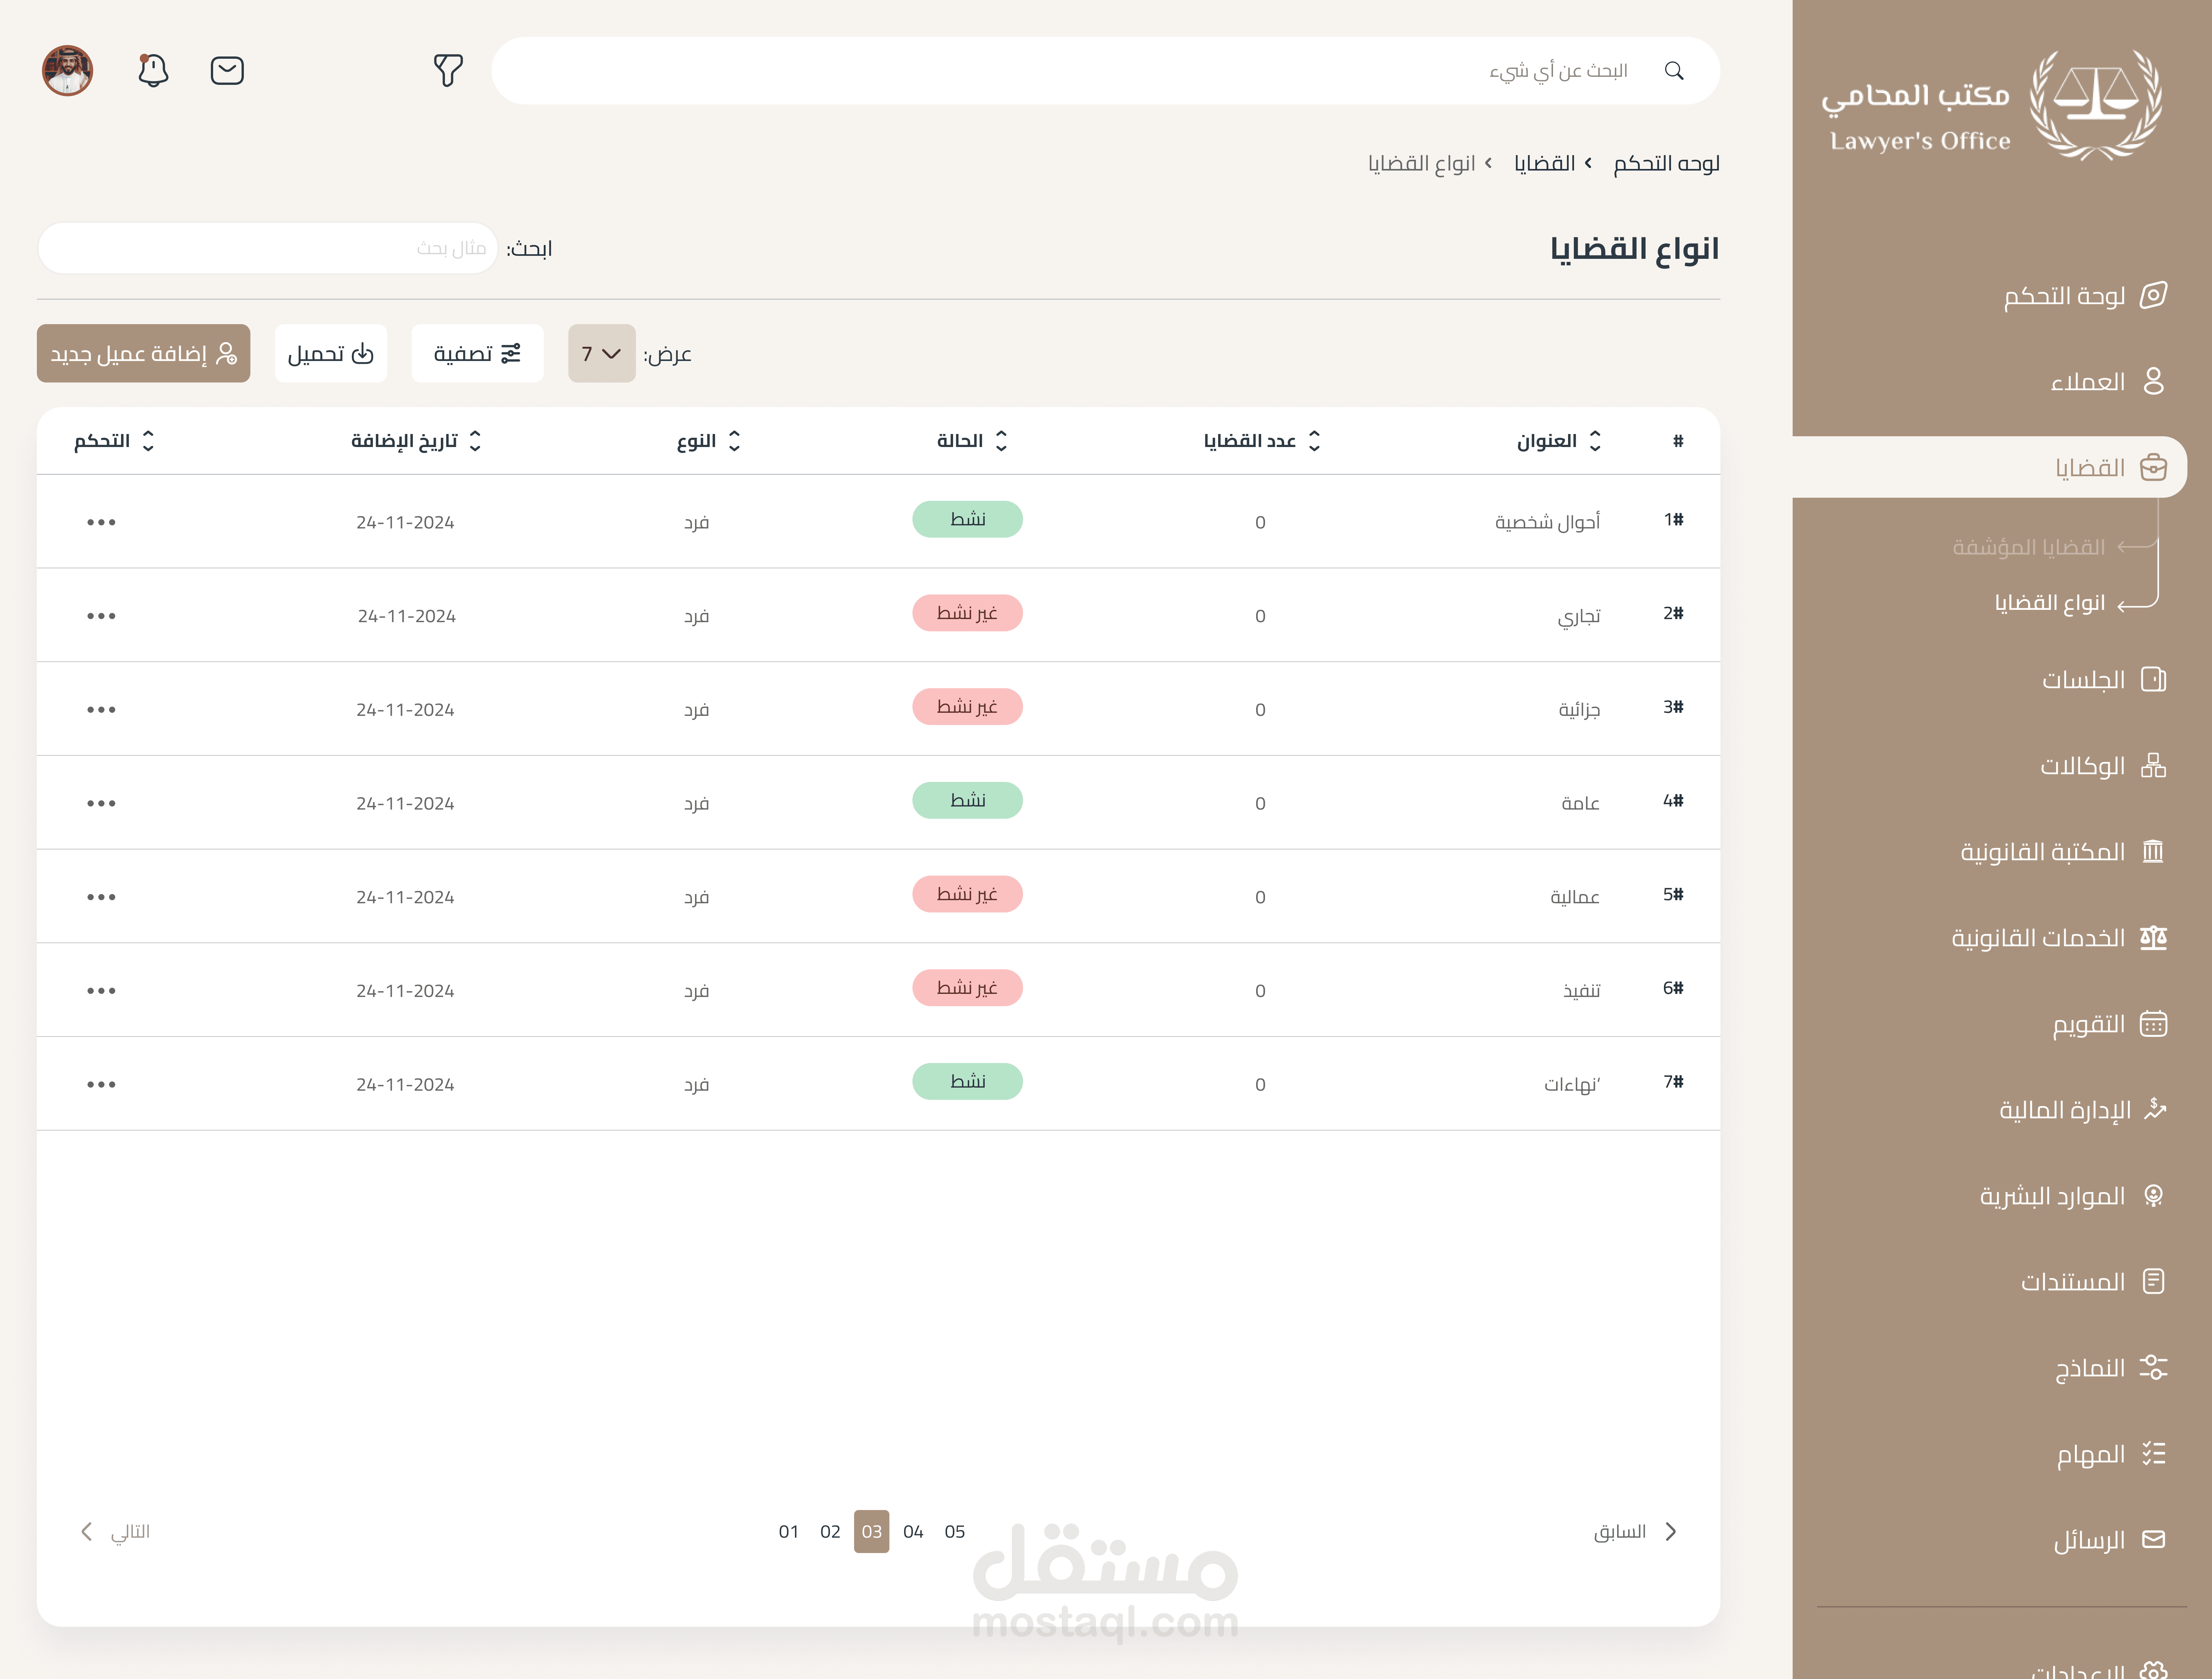Open three-dot menu for تنفيذ row
The width and height of the screenshot is (2212, 1679).
pyautogui.click(x=101, y=991)
